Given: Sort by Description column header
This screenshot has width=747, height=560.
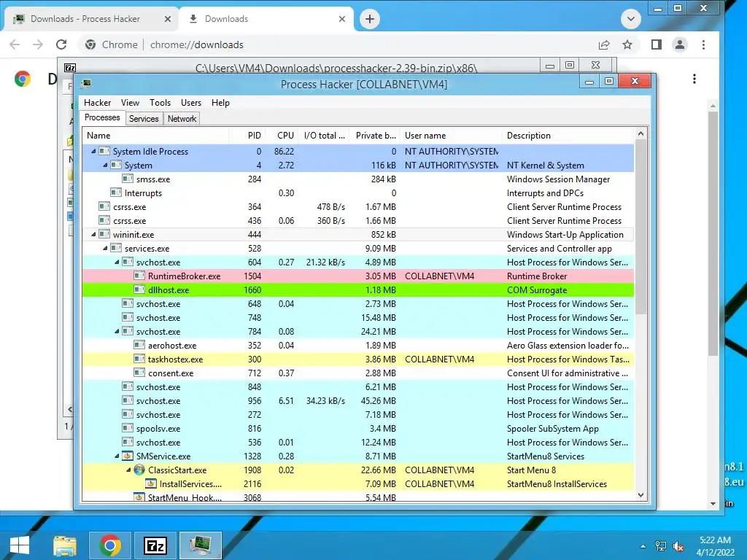Looking at the screenshot, I should click(568, 135).
